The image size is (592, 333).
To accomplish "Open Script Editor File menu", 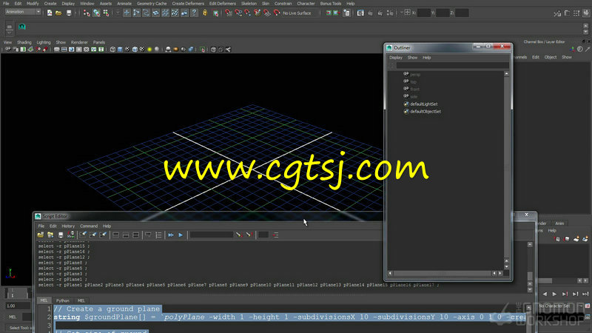I will pos(41,226).
